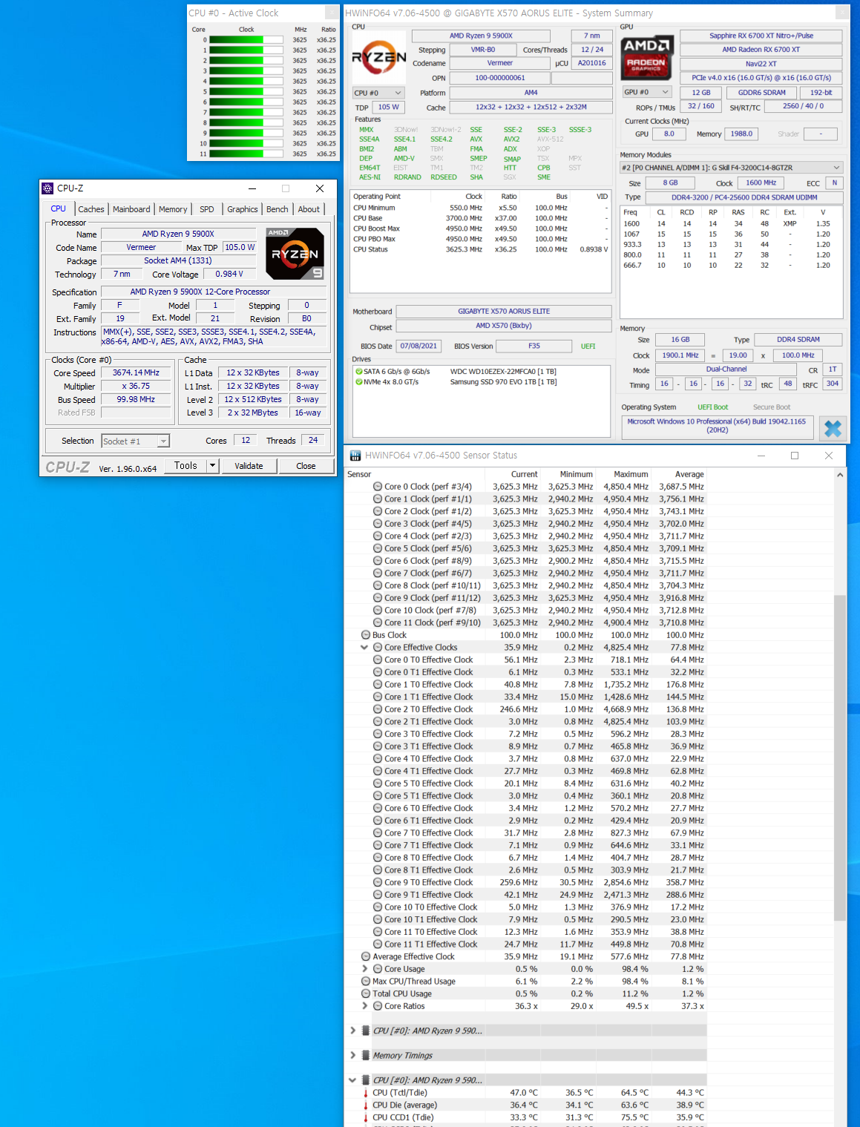Click the icon beside Average Effective Clock
The height and width of the screenshot is (1127, 860).
pyautogui.click(x=366, y=956)
